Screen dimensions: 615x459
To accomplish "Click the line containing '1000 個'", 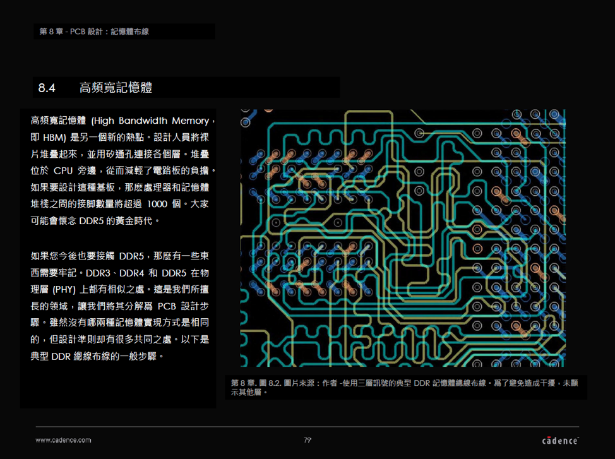I will (x=119, y=204).
